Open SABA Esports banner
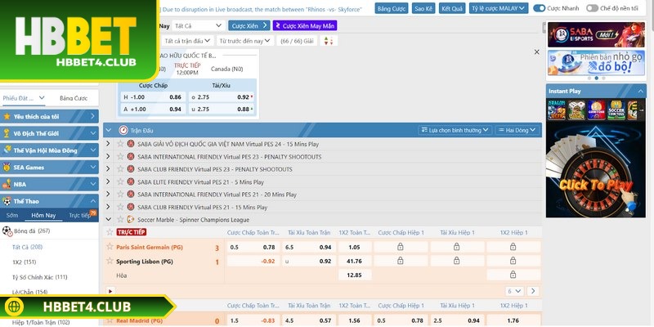 [596, 34]
